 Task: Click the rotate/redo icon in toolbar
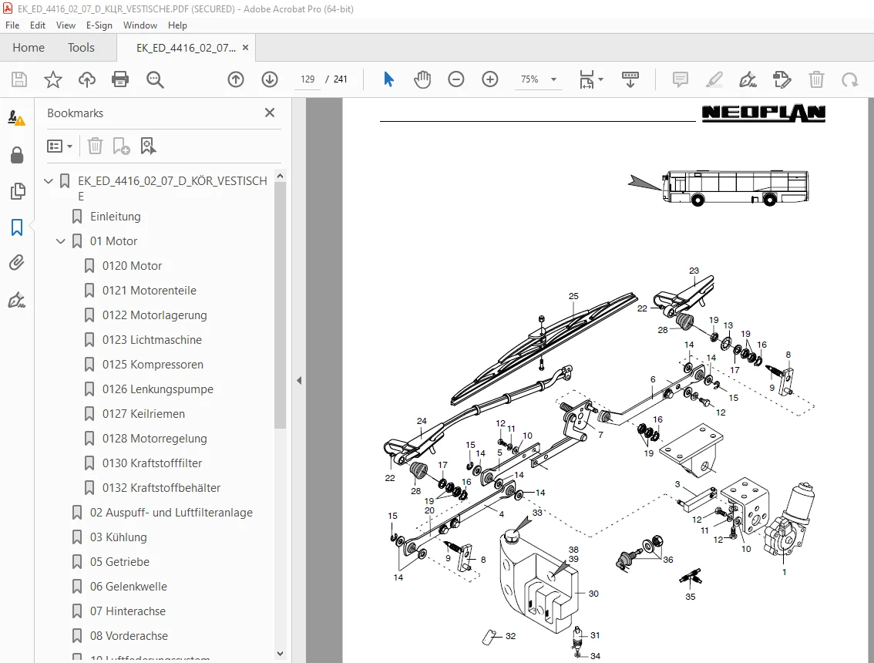coord(850,79)
